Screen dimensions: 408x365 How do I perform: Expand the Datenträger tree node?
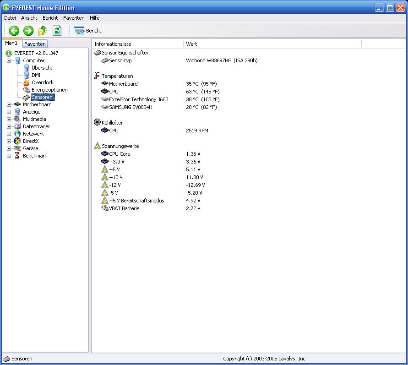9,126
